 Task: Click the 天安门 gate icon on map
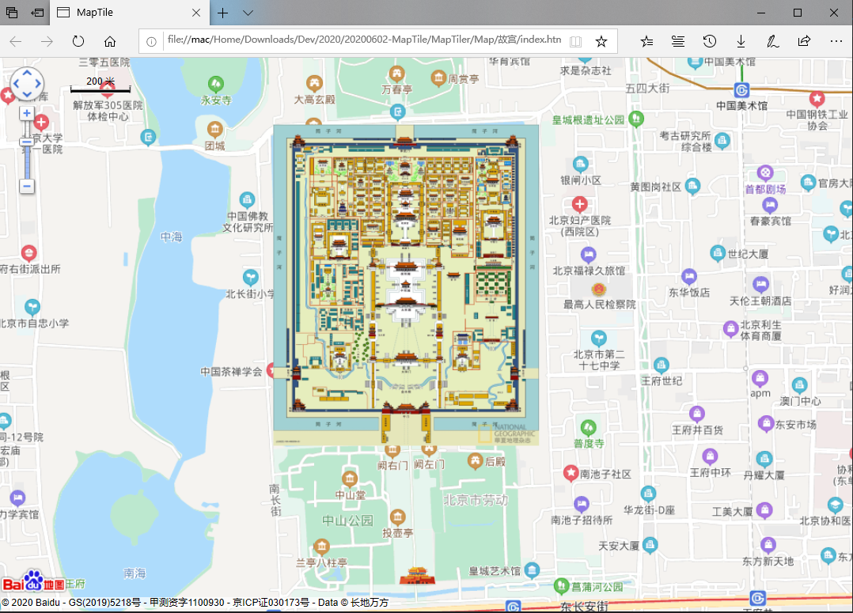pyautogui.click(x=417, y=575)
